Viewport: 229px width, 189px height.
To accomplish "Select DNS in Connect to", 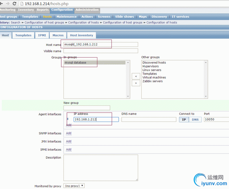I will (x=195, y=119).
